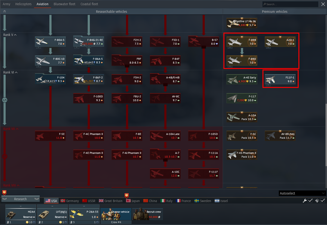Click the Research button

tap(21, 199)
